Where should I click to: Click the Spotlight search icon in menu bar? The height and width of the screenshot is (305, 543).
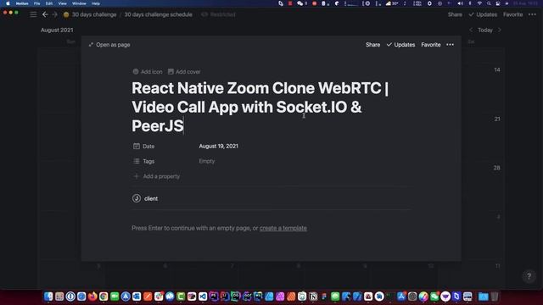tap(489, 3)
